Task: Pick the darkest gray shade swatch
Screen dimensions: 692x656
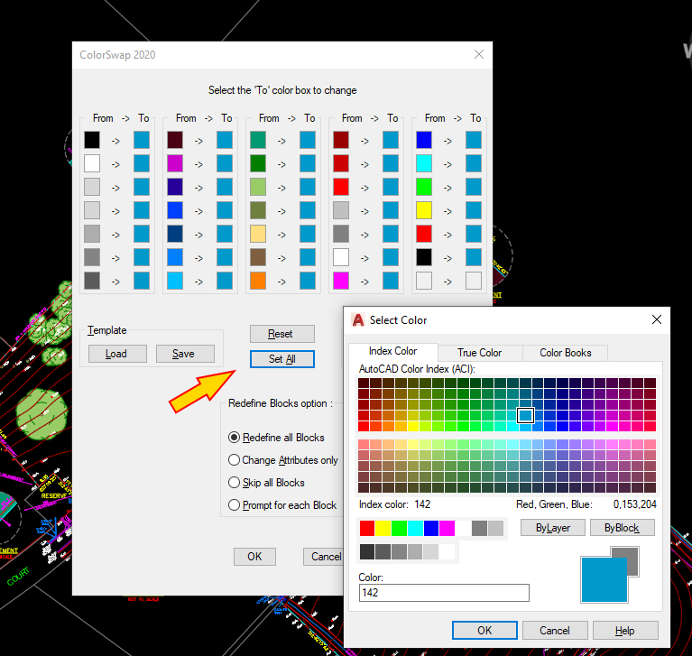Action: pyautogui.click(x=367, y=552)
